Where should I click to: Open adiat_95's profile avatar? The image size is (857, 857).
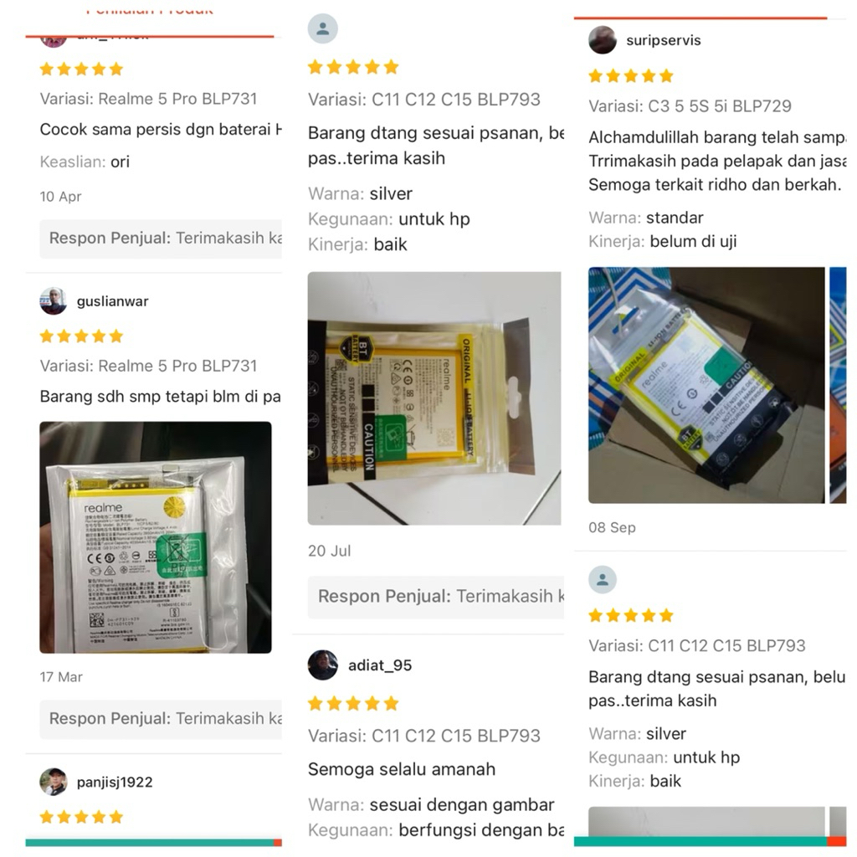click(x=322, y=665)
